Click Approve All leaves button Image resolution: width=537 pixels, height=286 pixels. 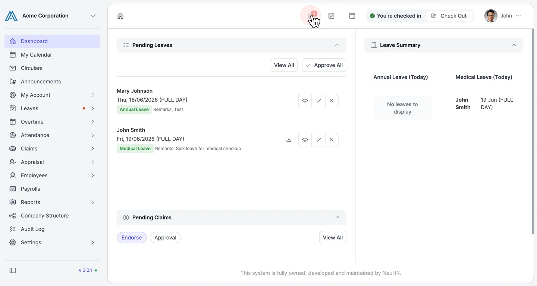tap(324, 65)
